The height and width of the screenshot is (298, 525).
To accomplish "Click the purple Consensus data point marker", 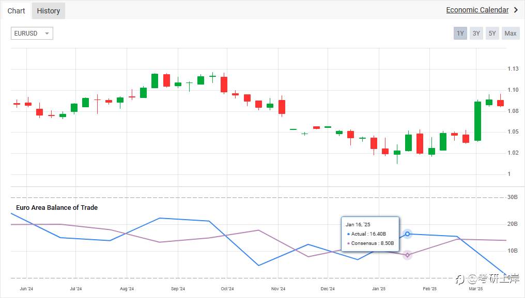I will (x=407, y=255).
